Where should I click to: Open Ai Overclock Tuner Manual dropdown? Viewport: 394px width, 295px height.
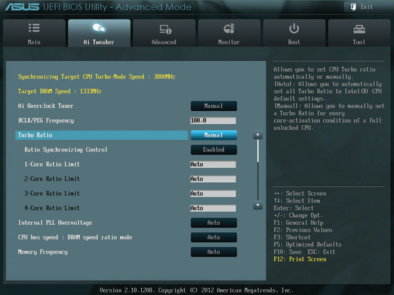[213, 106]
